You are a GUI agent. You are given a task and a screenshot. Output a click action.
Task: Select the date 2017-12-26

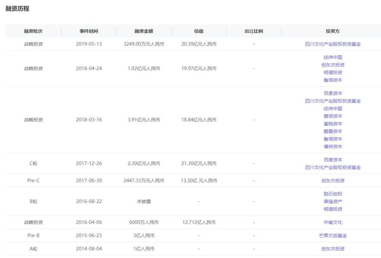89,163
